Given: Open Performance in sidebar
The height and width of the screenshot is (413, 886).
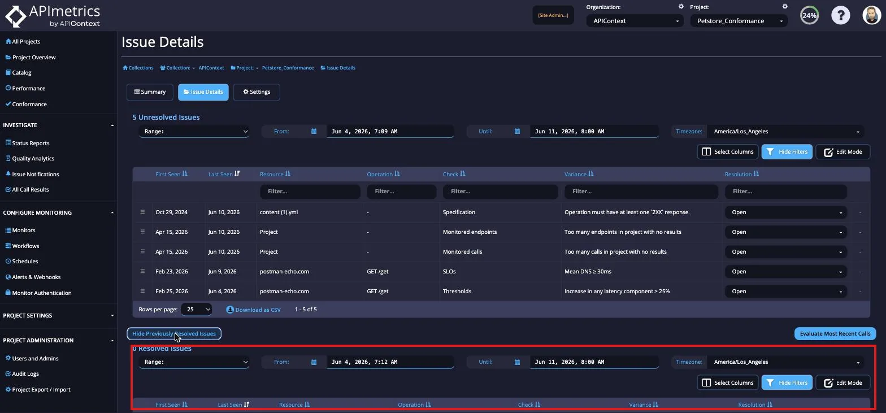Looking at the screenshot, I should click(x=25, y=88).
